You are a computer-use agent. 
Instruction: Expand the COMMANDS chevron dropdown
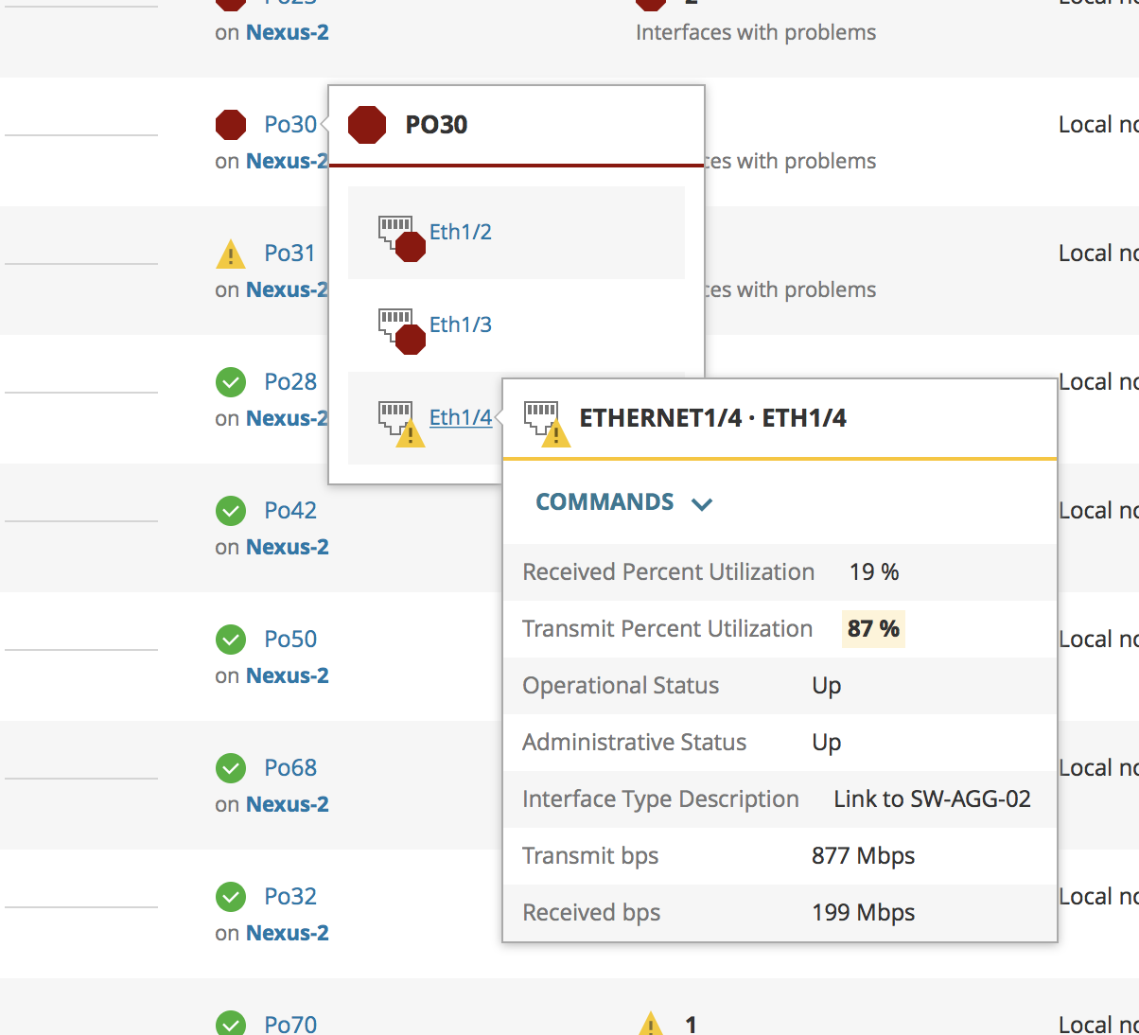click(x=702, y=504)
